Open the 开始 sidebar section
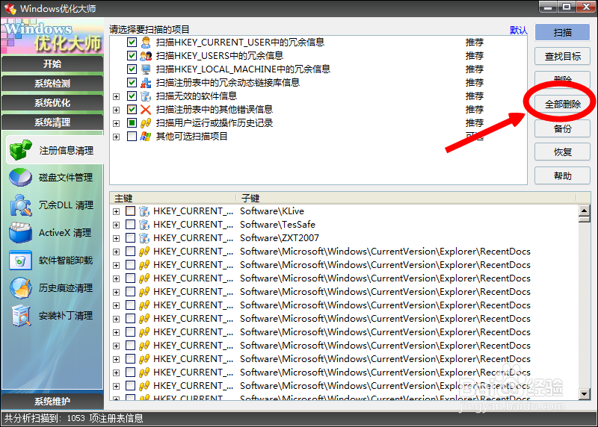Viewport: 598px width, 427px height. coord(52,63)
